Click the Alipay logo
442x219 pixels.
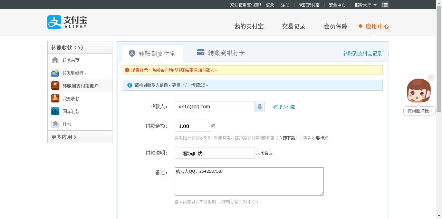(x=67, y=22)
